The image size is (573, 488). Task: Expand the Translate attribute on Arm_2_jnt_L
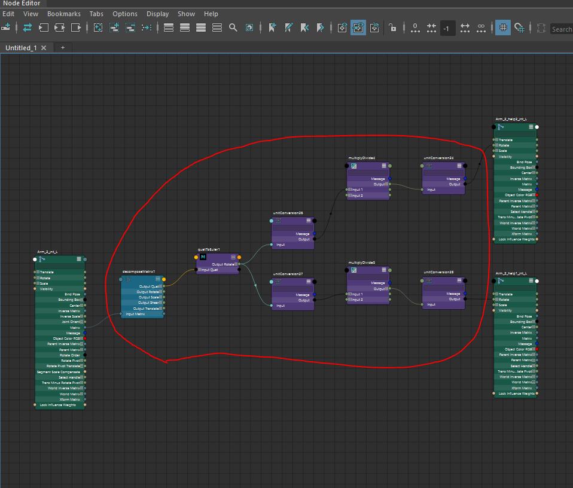[x=38, y=272]
